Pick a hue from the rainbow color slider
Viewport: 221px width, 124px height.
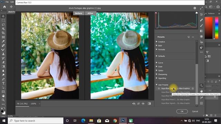217,28
